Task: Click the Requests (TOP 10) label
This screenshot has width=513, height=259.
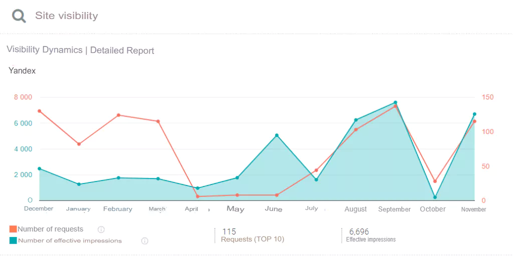Action: coord(252,239)
